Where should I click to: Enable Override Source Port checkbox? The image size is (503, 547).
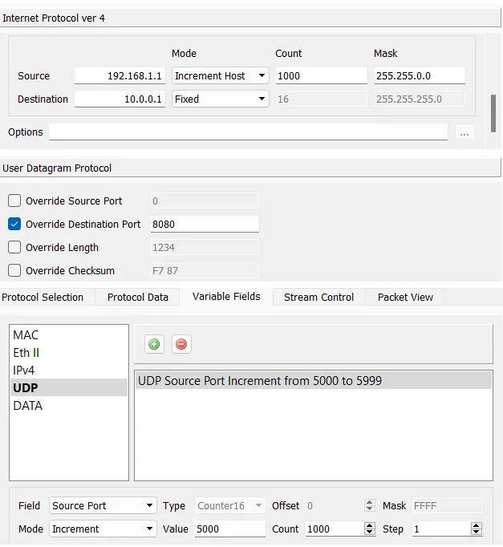14,201
